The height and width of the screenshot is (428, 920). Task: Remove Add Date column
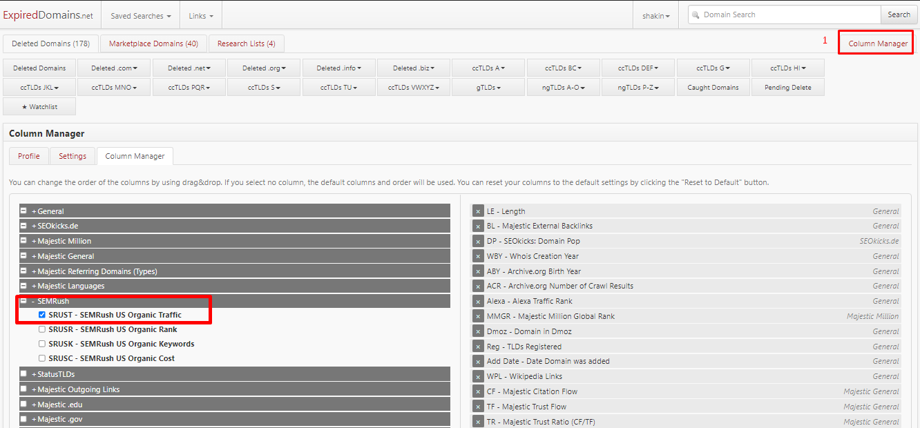pyautogui.click(x=478, y=361)
